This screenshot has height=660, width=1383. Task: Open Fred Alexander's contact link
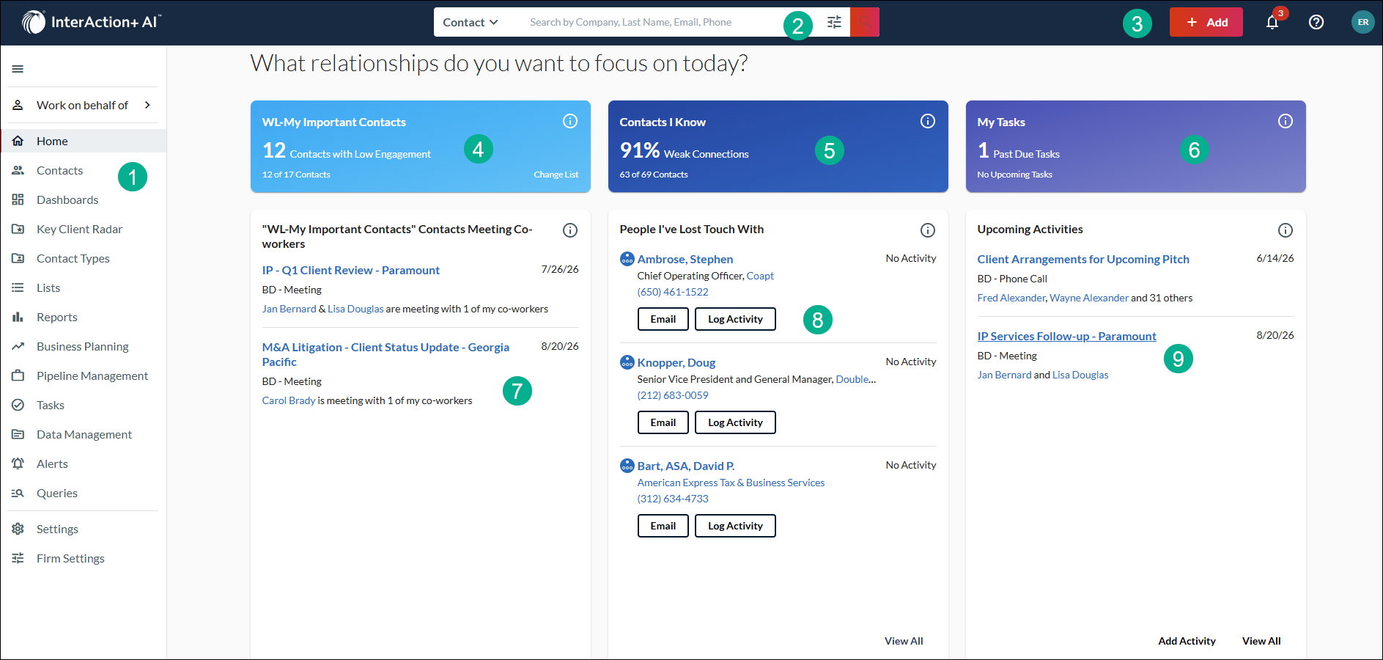click(x=1011, y=298)
